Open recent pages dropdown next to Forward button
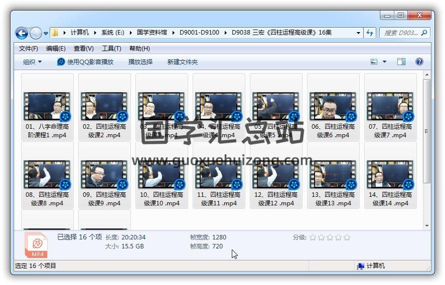The height and width of the screenshot is (285, 445). coord(46,34)
